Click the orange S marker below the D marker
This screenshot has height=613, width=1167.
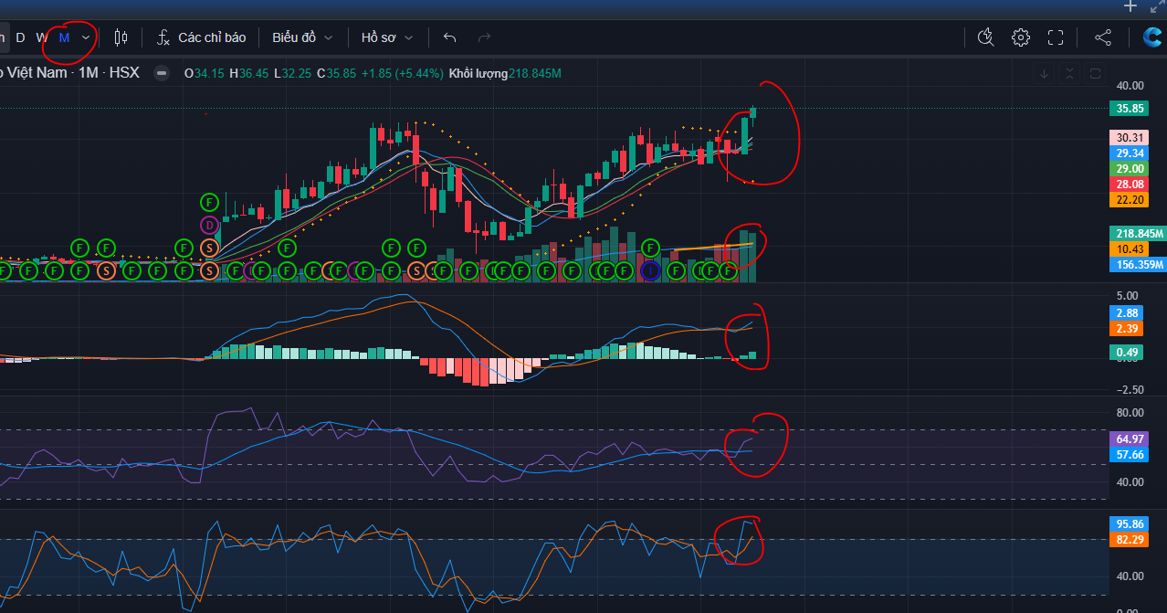tap(209, 248)
